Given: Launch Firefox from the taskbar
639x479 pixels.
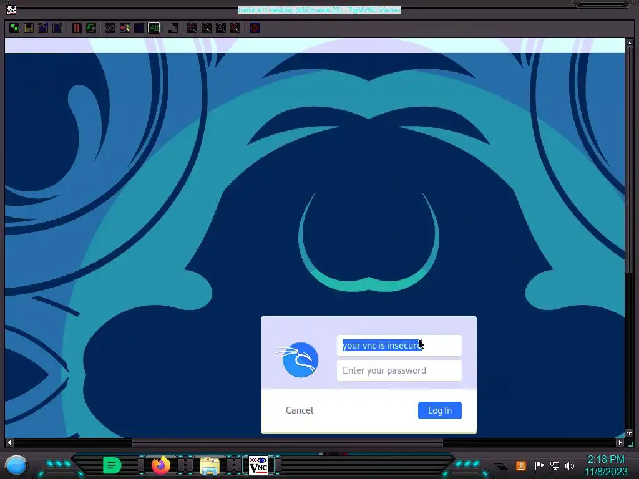Looking at the screenshot, I should pos(161,465).
